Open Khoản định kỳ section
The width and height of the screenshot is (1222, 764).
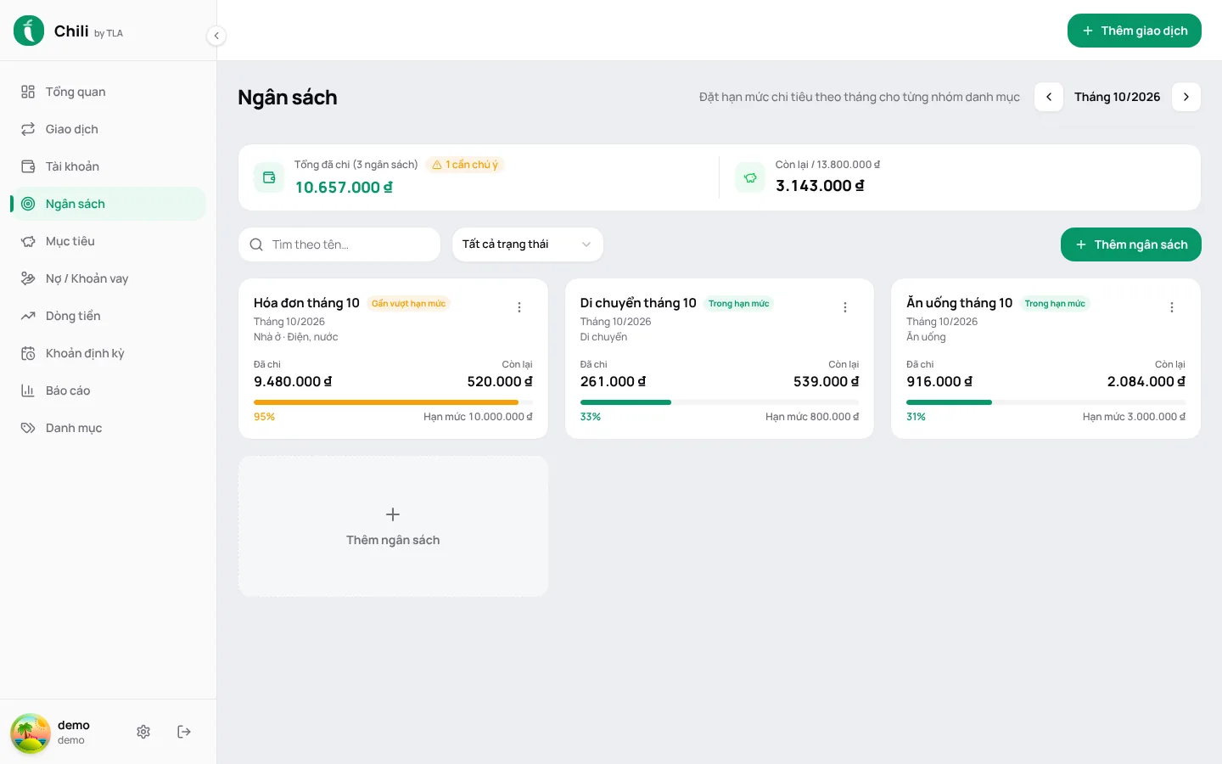[108, 353]
